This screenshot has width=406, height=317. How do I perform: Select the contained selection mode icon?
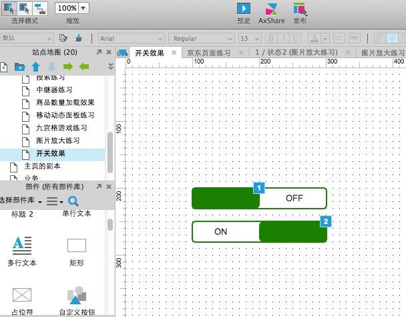[x=25, y=9]
